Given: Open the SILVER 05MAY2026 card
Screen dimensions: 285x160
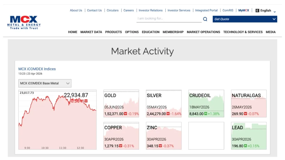Looking at the screenshot, I should pos(164,103).
